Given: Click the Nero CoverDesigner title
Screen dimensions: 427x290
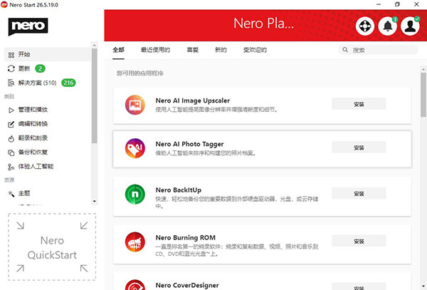Looking at the screenshot, I should [187, 285].
